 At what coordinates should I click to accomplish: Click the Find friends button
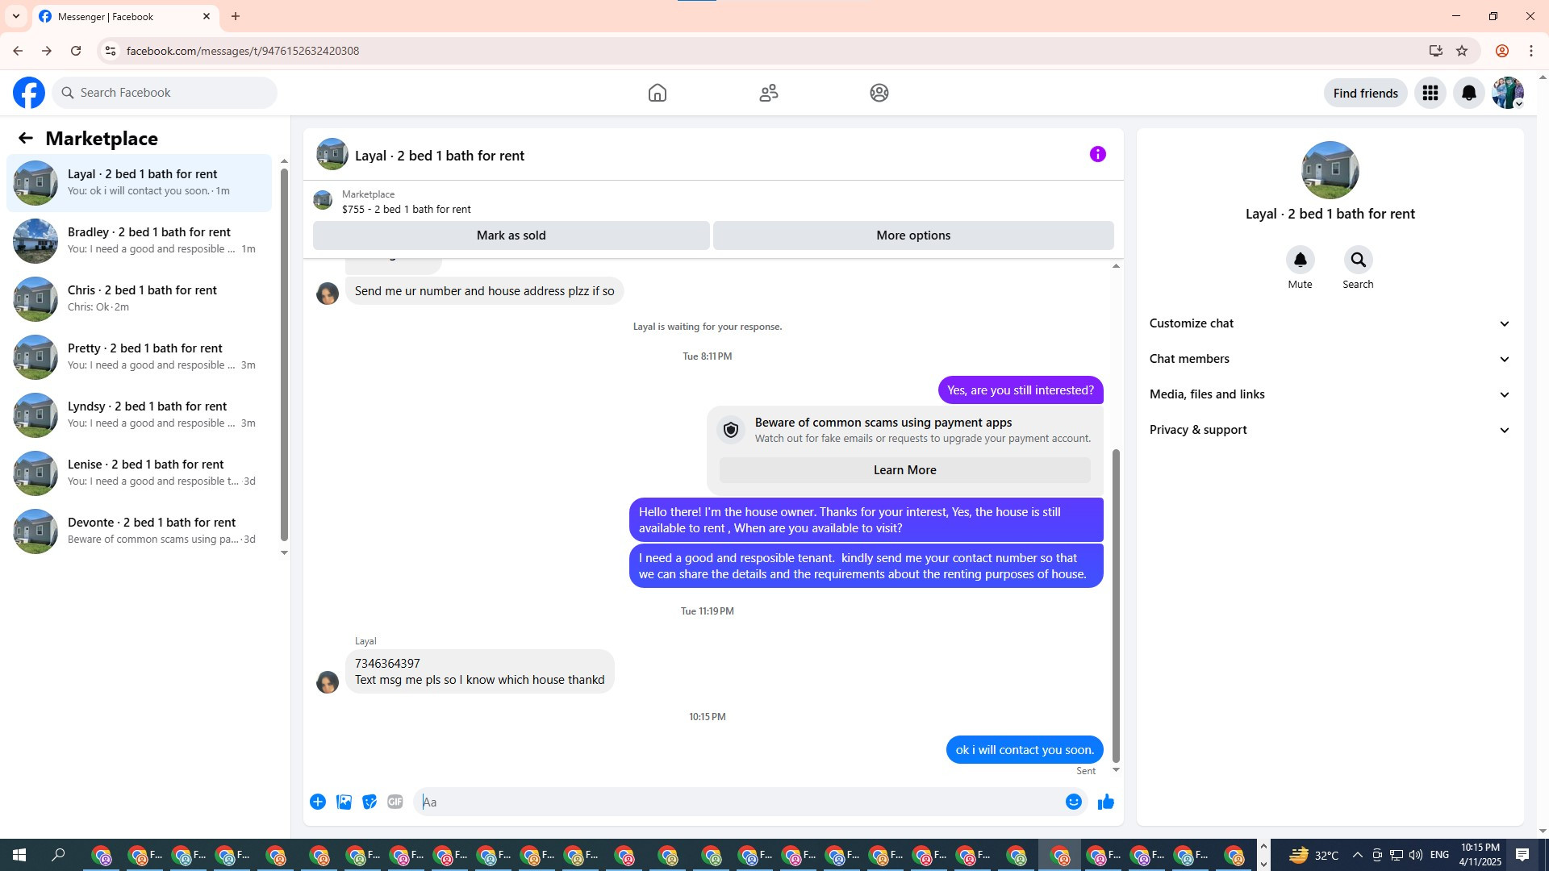[x=1366, y=93]
